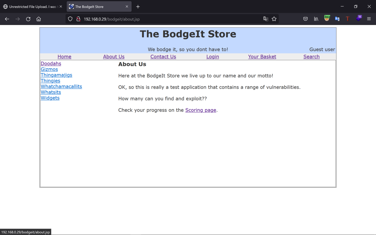Open the browser home page
The width and height of the screenshot is (376, 235).
tap(39, 19)
